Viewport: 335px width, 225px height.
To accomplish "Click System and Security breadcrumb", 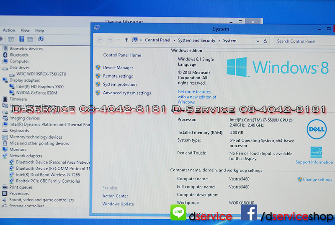I will click(x=196, y=40).
